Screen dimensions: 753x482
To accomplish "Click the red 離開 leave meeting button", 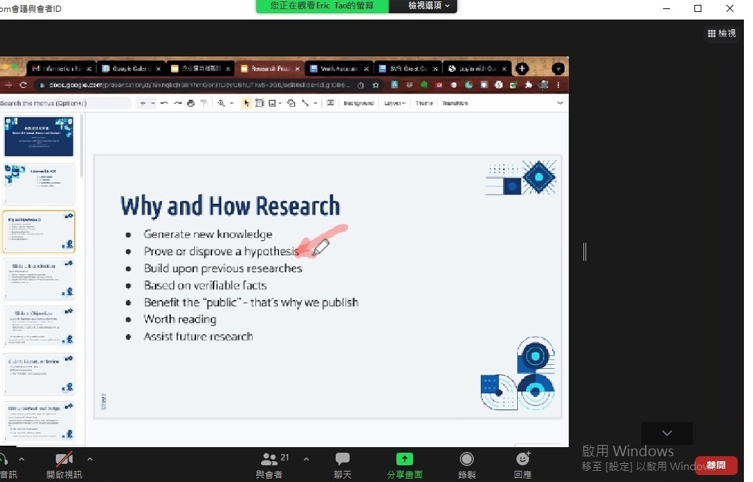I will tap(715, 465).
